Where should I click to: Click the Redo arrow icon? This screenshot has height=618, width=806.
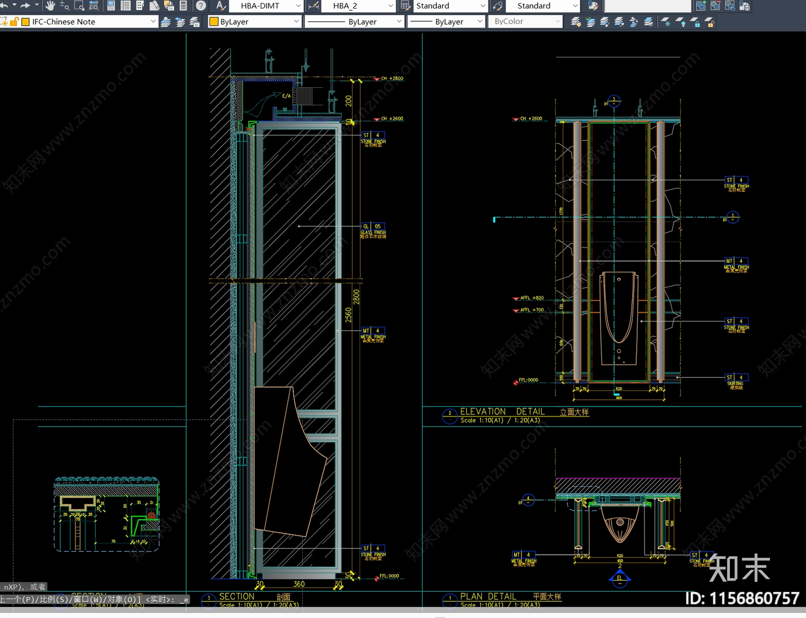25,6
